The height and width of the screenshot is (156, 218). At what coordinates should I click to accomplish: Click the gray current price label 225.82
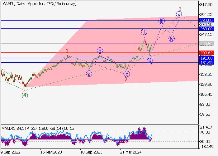pos(206,44)
